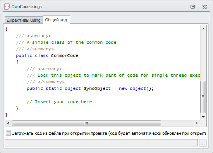
Task: Enable Загружать код из файла checkbox
Action: pyautogui.click(x=8, y=133)
